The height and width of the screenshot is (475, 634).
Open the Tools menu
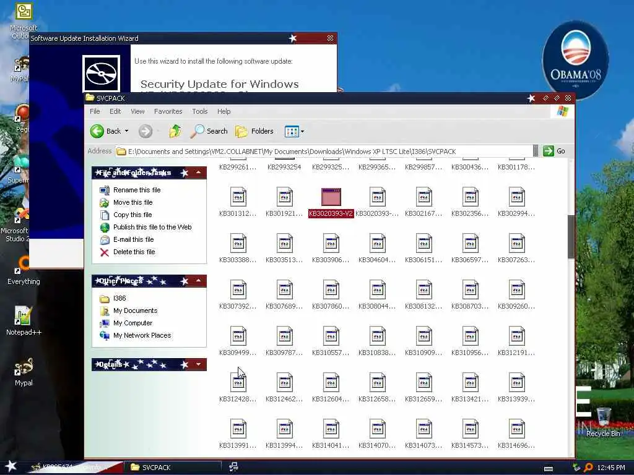(200, 111)
